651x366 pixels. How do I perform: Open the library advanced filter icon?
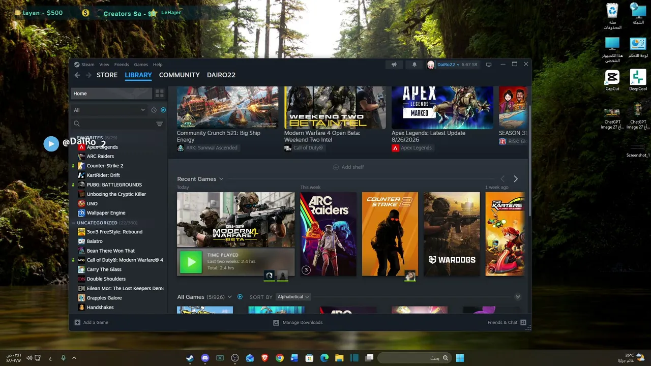pyautogui.click(x=159, y=124)
